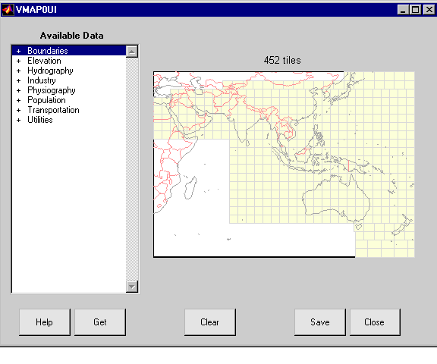Click the Clear button
437x364 pixels.
pyautogui.click(x=210, y=322)
